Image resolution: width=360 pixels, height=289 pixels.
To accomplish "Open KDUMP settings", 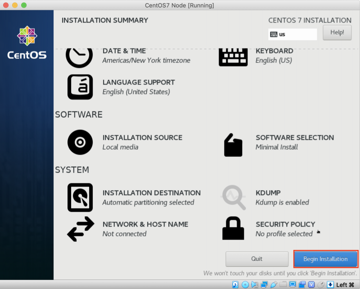I will 268,193.
